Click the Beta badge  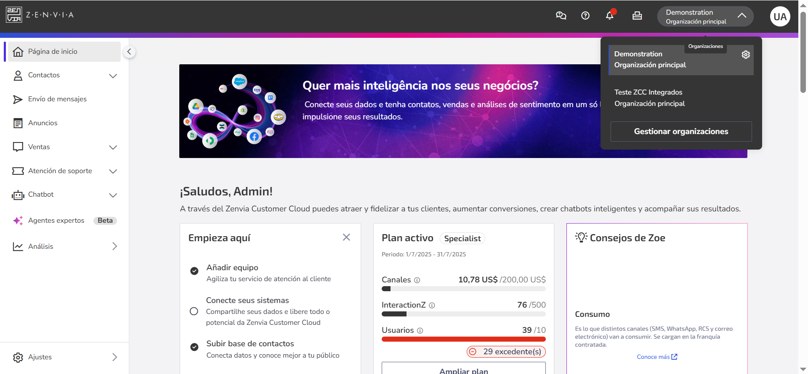pyautogui.click(x=105, y=221)
